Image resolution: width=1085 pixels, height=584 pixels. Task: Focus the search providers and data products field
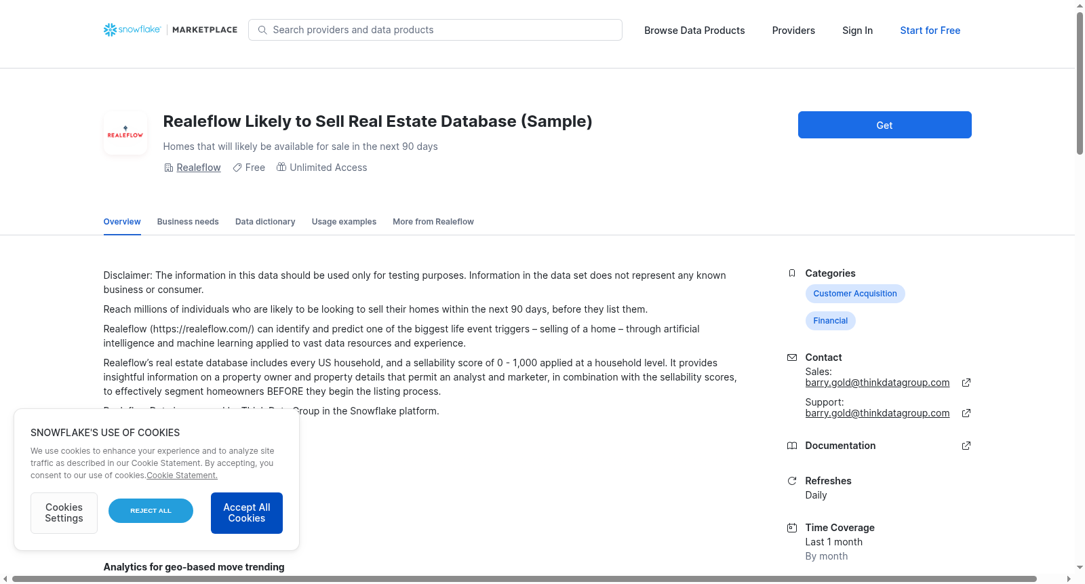tap(435, 30)
